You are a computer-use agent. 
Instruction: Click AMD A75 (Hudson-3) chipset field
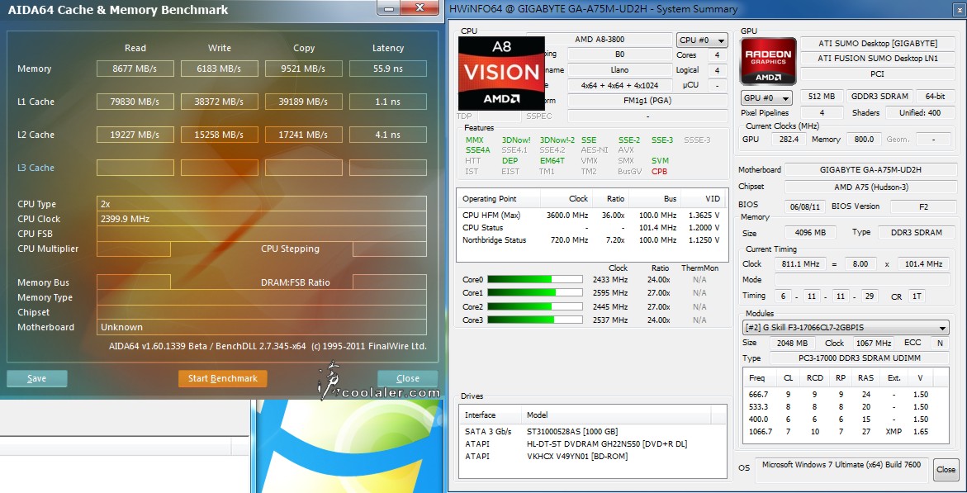[x=870, y=187]
